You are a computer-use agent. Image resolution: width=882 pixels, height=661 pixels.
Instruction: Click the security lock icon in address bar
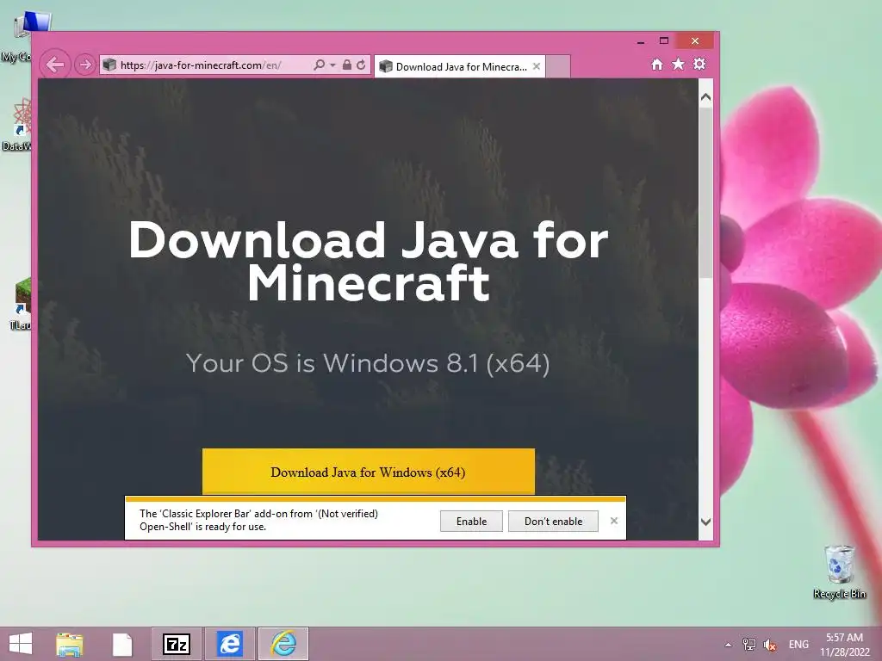pos(347,65)
